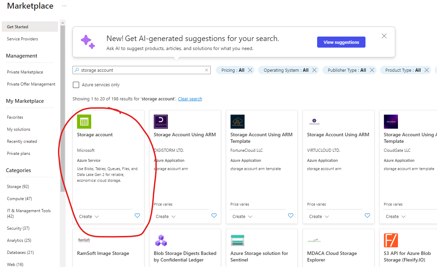This screenshot has height=267, width=437.
Task: Expand Create dropdown on Microsoft Storage account
Action: point(89,217)
